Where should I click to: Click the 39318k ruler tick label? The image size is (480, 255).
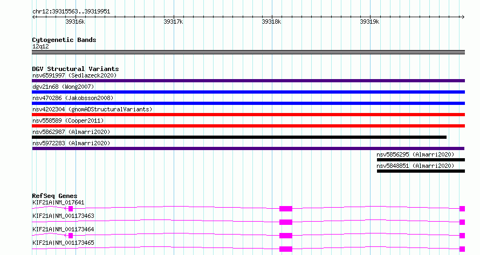pos(271,22)
